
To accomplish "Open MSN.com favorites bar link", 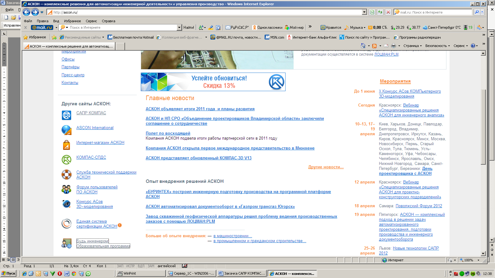I will [274, 37].
